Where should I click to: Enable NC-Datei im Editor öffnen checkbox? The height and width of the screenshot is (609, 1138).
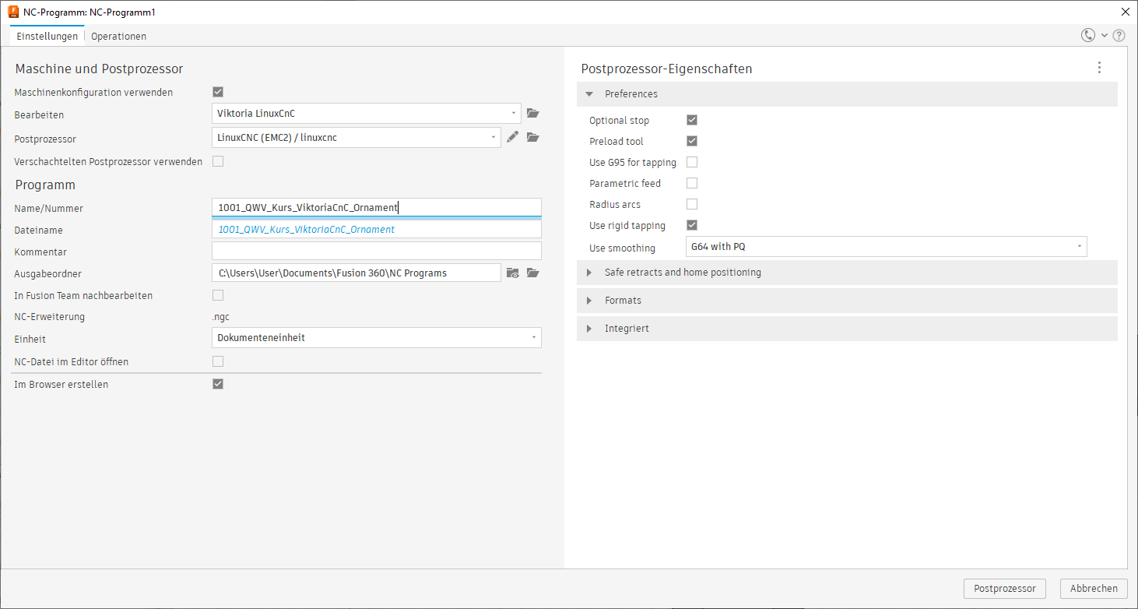point(218,361)
